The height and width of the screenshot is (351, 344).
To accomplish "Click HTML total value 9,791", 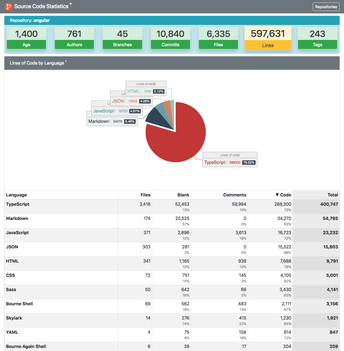I will [x=332, y=261].
